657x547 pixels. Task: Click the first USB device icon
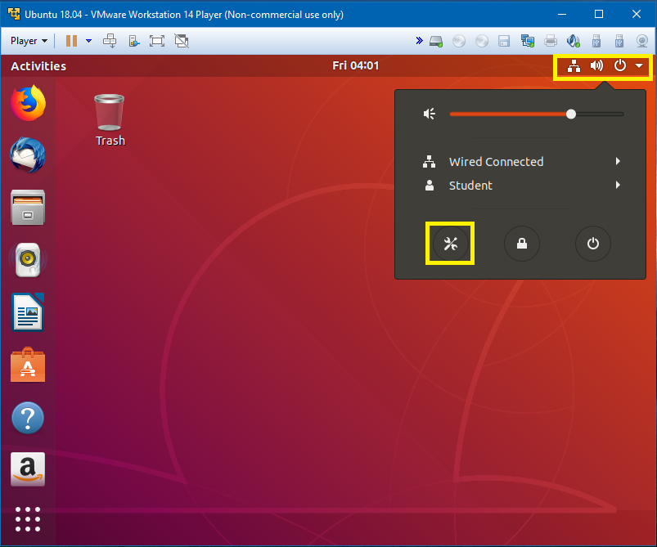[596, 41]
